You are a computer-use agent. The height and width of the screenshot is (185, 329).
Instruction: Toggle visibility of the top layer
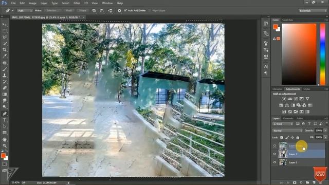tap(275, 146)
